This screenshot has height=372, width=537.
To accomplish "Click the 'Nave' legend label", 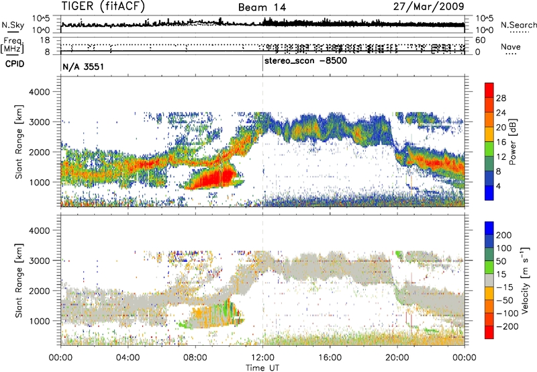I will click(510, 46).
